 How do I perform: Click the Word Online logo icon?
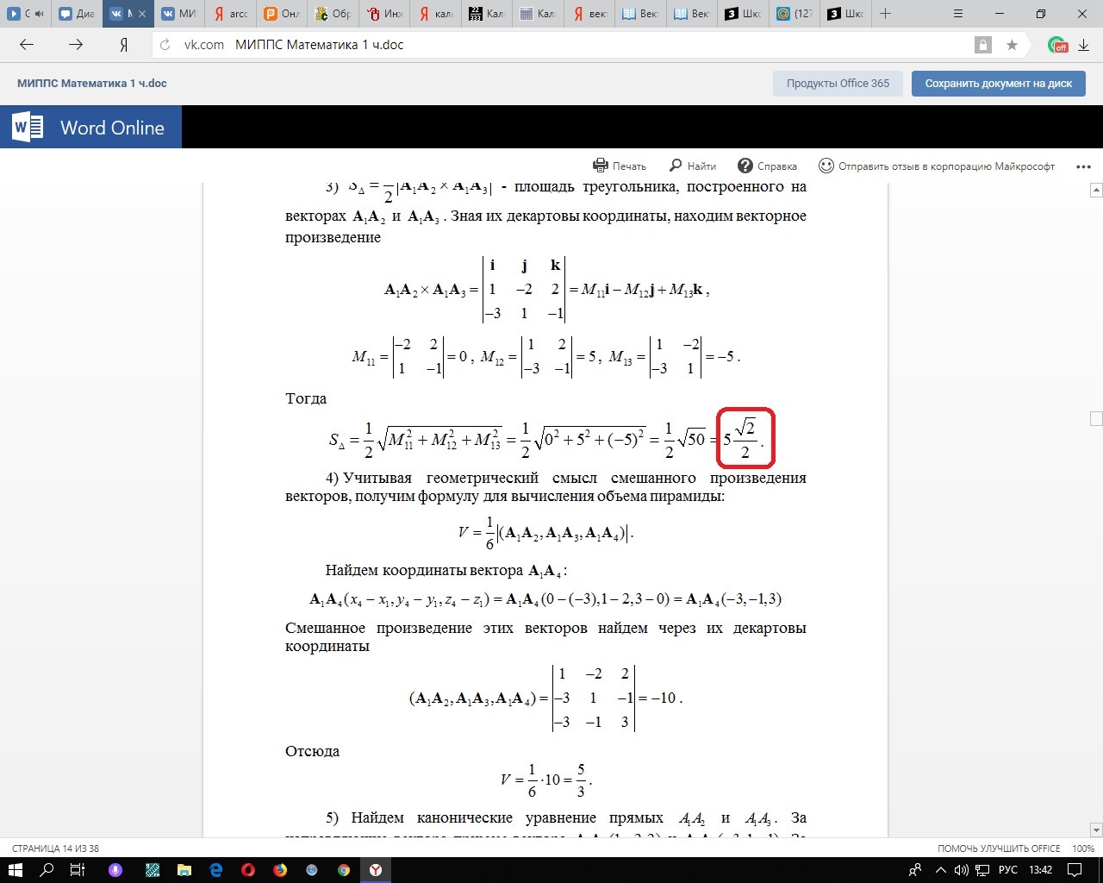(x=28, y=128)
